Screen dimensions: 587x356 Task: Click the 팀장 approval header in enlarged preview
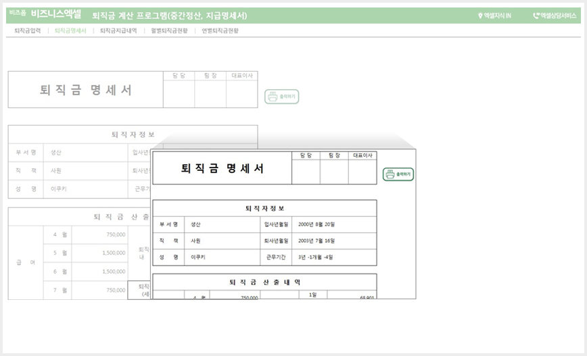pos(334,155)
